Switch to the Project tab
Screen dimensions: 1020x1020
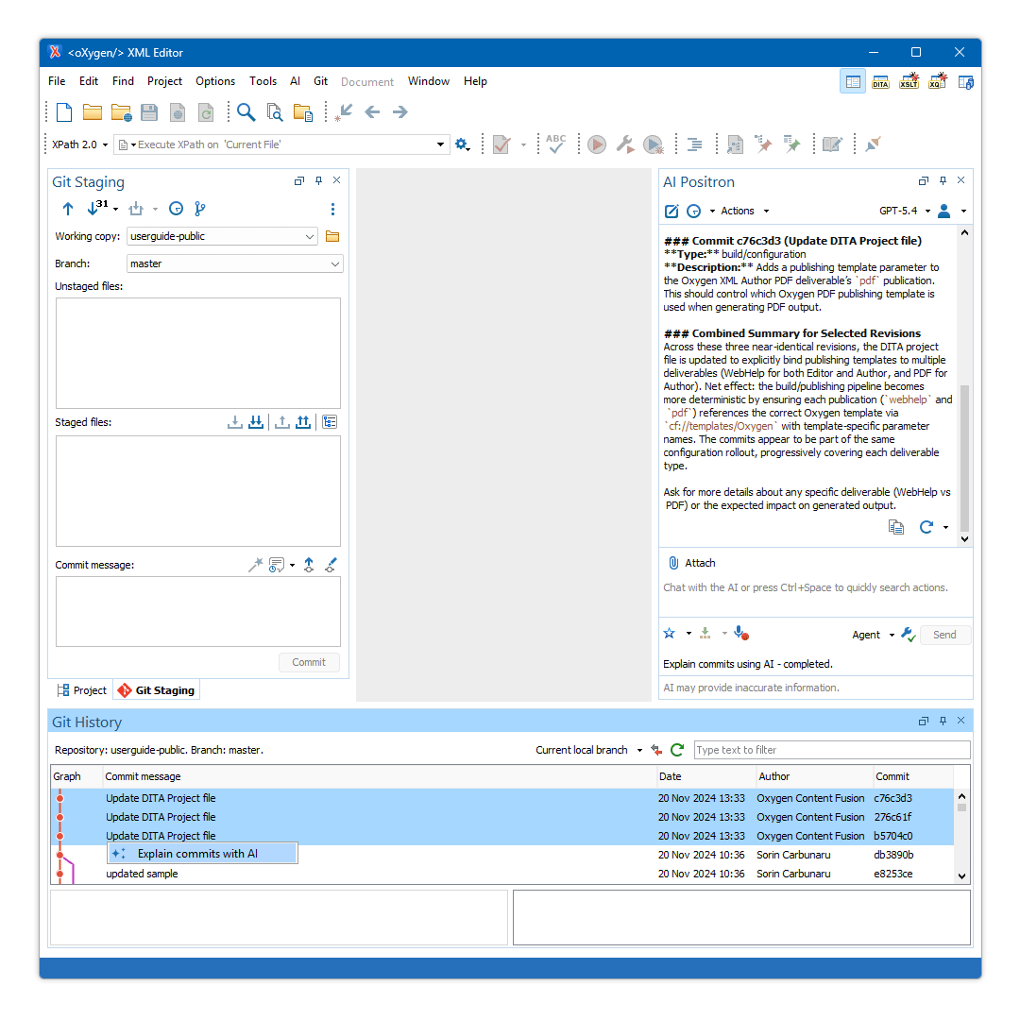(x=82, y=689)
